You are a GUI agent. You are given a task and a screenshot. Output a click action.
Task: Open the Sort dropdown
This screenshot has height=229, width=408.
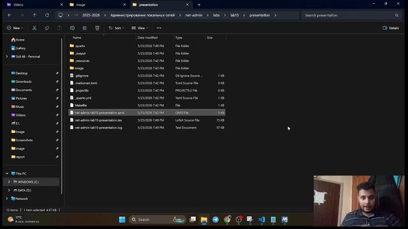(x=116, y=28)
